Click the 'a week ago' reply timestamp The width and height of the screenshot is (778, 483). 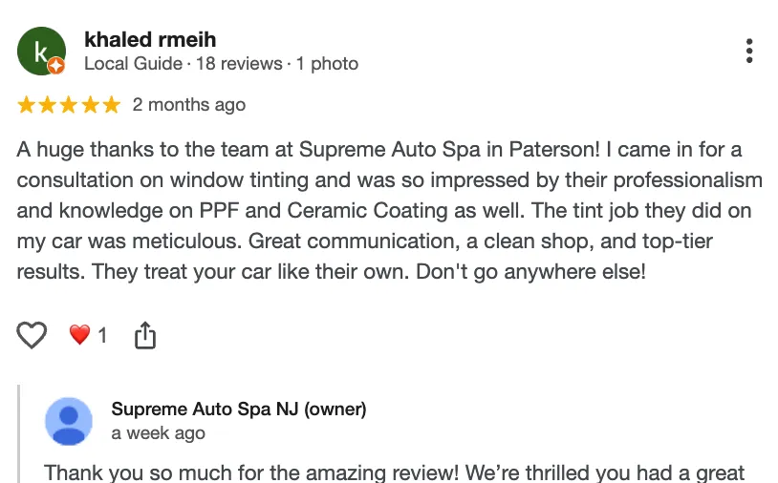(x=158, y=433)
